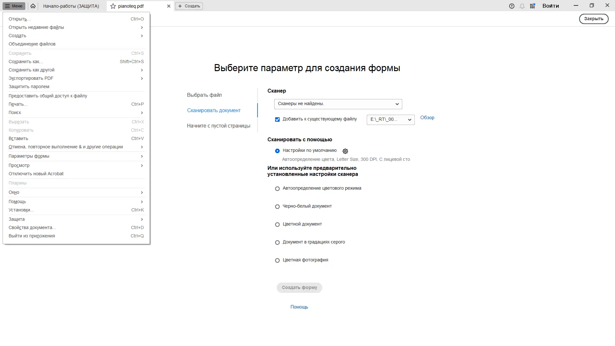This screenshot has width=615, height=346.
Task: Click the 'Помощь' link below form button
Action: click(x=299, y=307)
